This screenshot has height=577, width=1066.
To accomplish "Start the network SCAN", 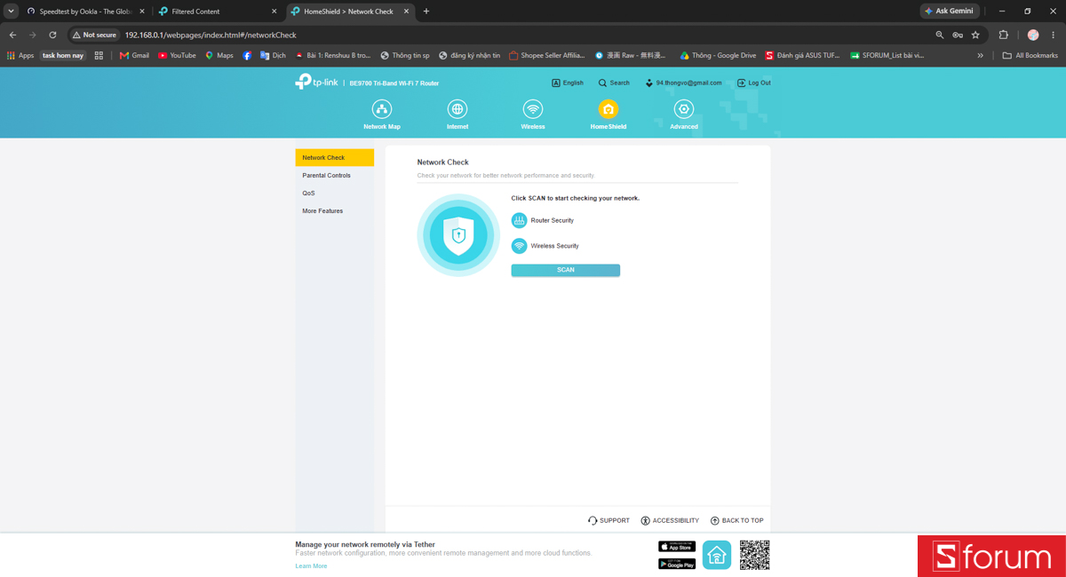I will (x=565, y=270).
